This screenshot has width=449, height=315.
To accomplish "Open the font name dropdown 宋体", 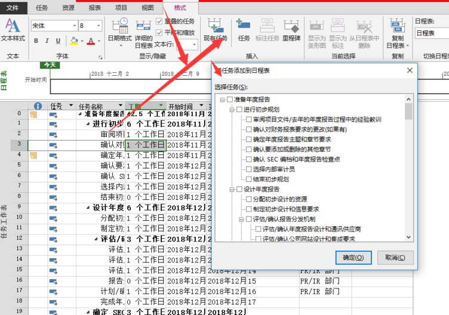I will [x=75, y=26].
